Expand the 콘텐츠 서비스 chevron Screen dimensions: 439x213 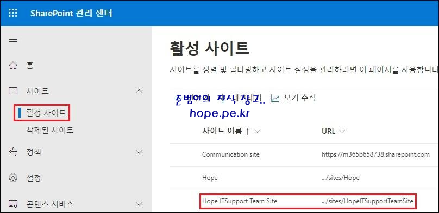(139, 204)
